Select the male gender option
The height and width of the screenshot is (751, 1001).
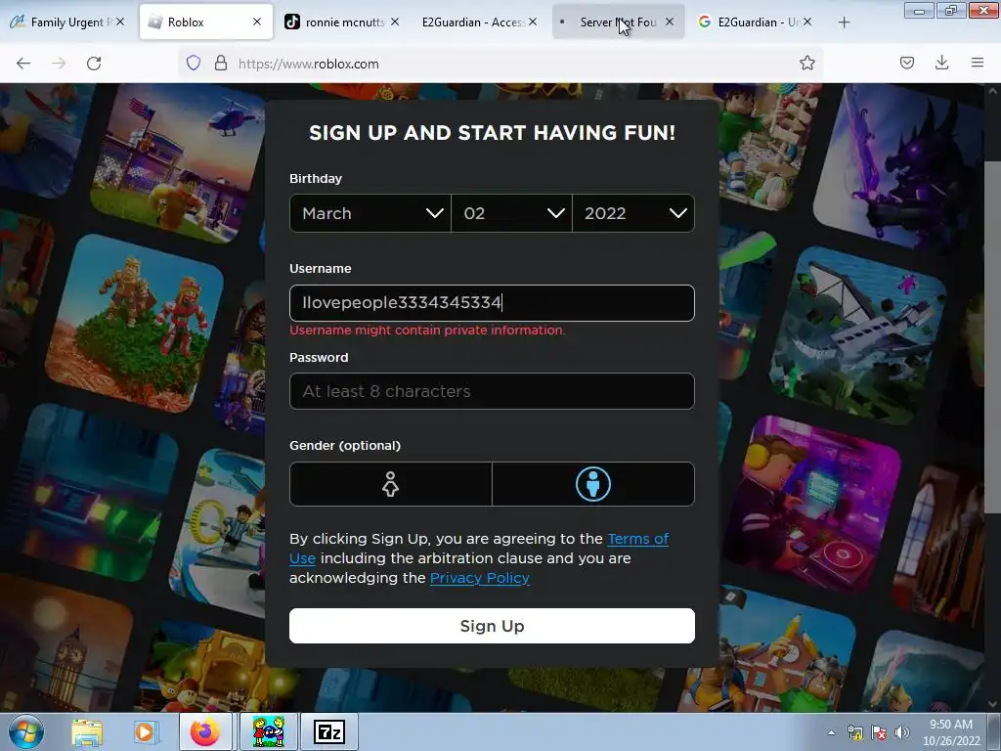click(x=593, y=484)
